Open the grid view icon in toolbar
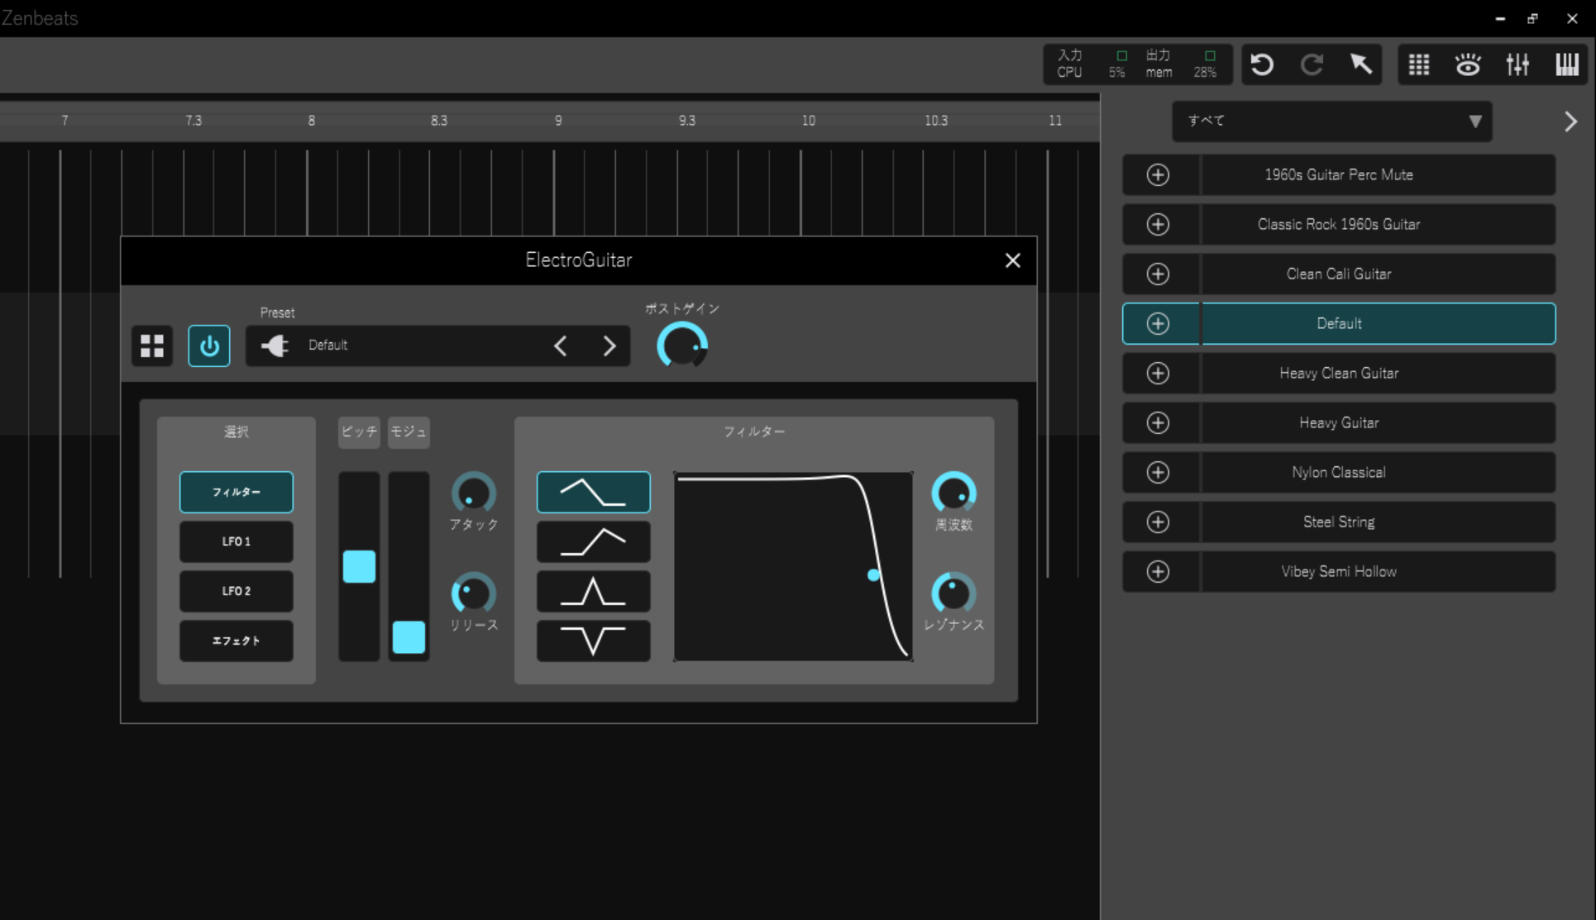 [x=1419, y=64]
